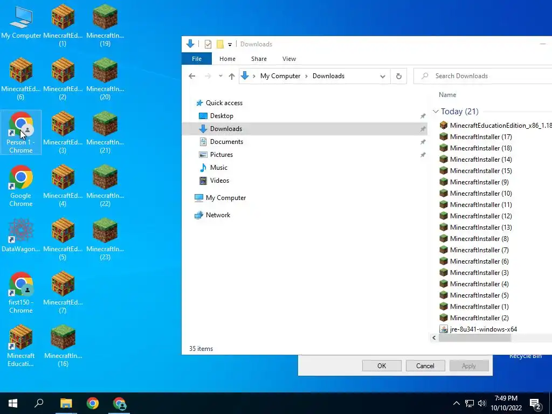Open the notification center icon
The width and height of the screenshot is (552, 414).
536,404
